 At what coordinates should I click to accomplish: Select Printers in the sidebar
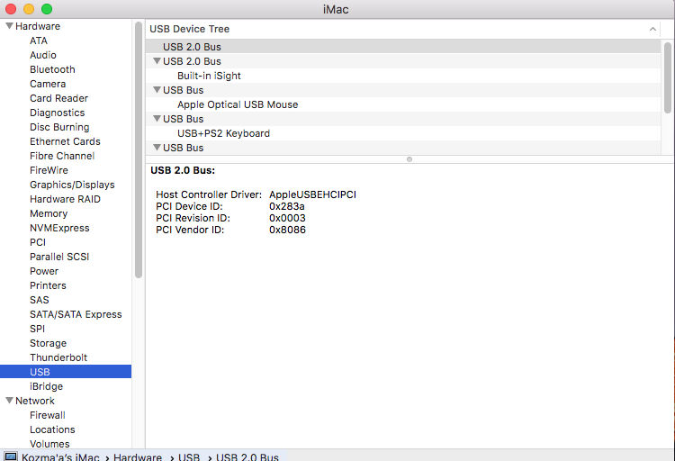click(49, 285)
